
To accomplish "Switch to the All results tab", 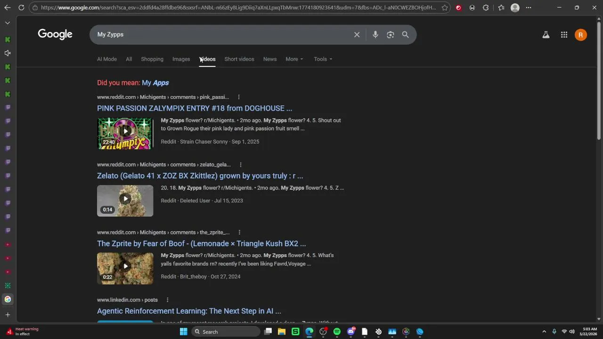I will tap(129, 59).
